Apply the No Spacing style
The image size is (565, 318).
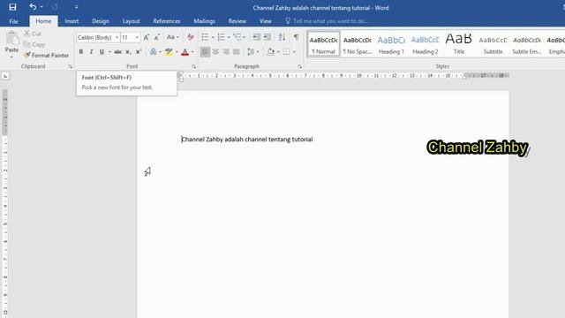358,44
